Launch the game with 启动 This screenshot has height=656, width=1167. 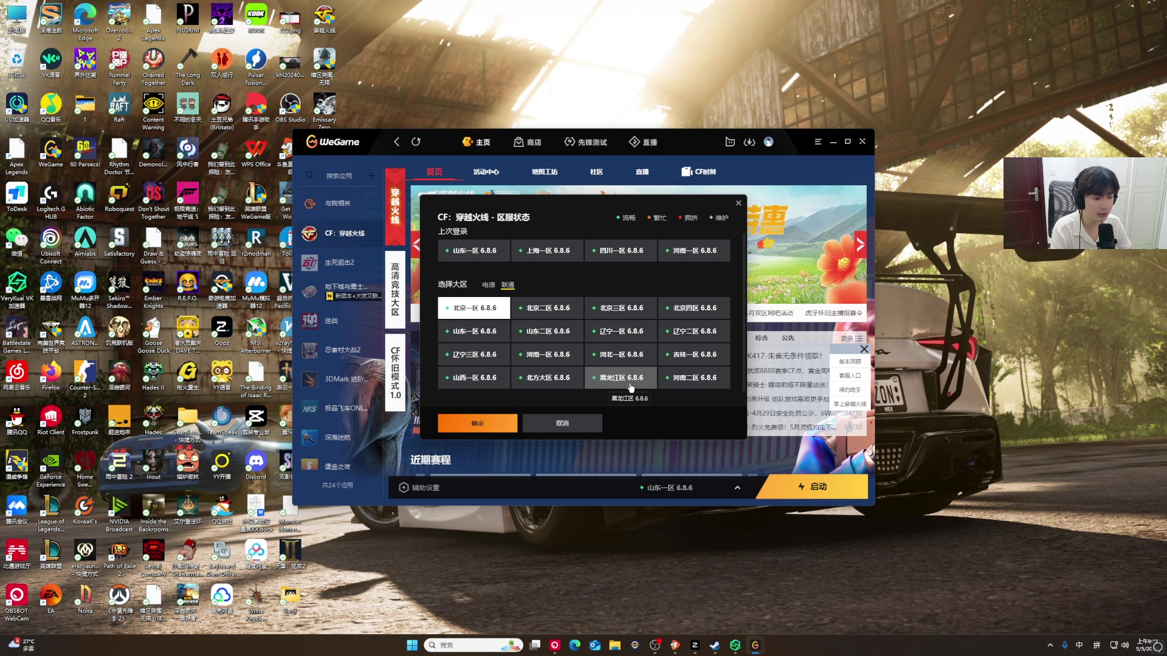coord(813,487)
